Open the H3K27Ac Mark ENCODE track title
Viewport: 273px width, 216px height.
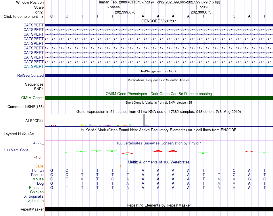click(159, 130)
